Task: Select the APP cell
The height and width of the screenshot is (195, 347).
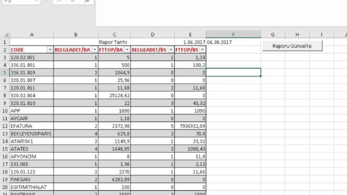Action: pyautogui.click(x=32, y=111)
